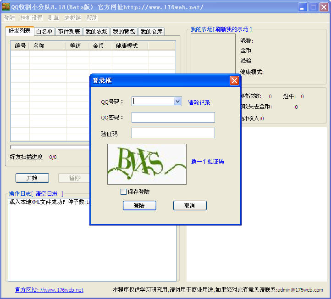Click the 取消 button
Screen dimensions: 331x299
coord(190,206)
